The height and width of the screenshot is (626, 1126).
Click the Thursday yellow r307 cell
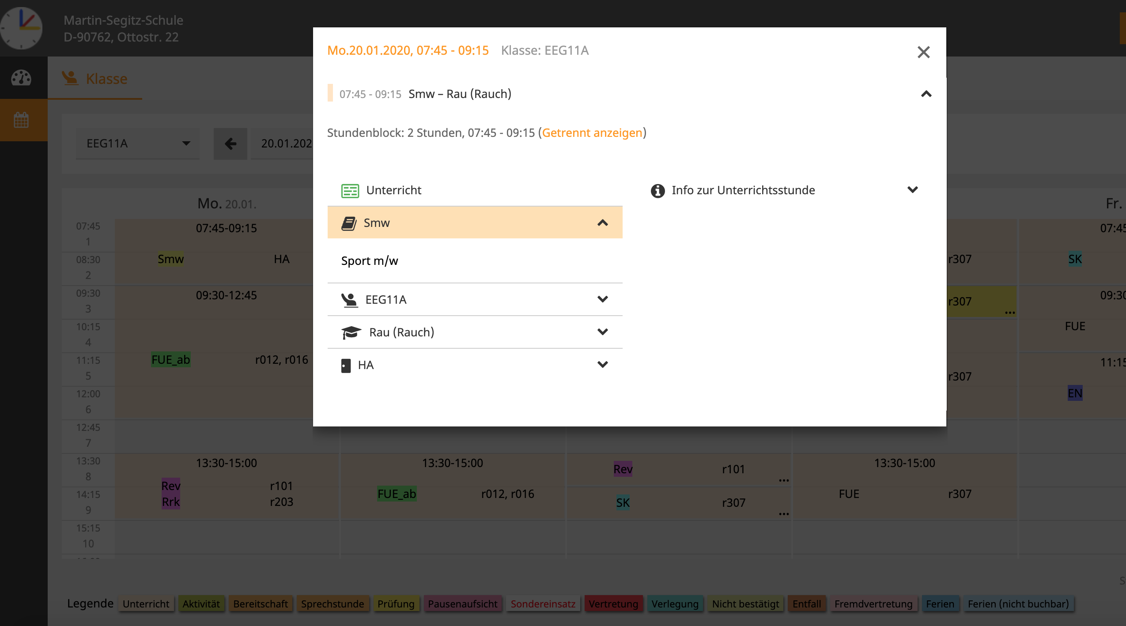(981, 302)
